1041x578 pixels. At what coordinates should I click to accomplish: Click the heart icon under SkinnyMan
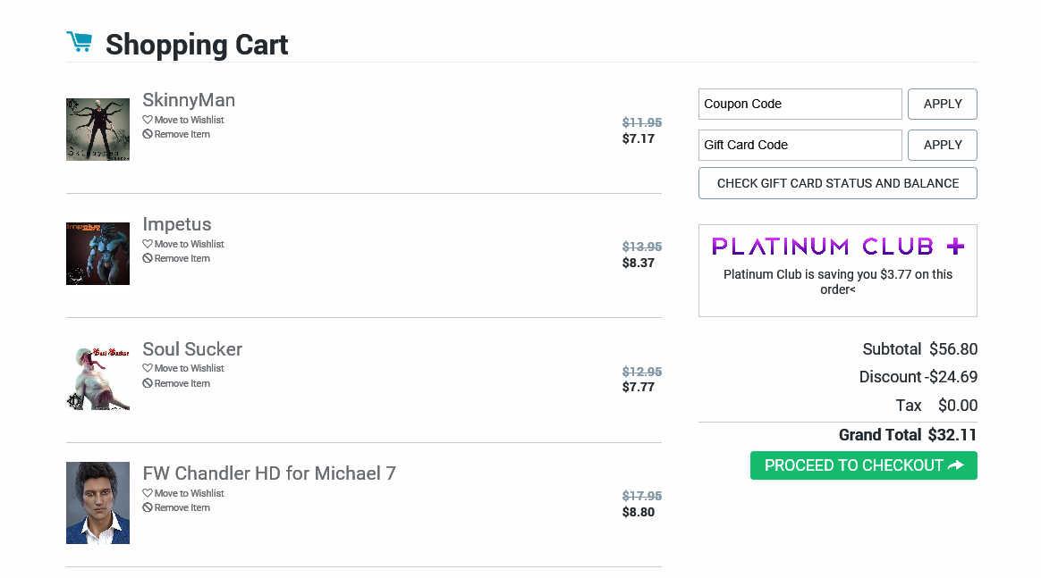pos(148,120)
